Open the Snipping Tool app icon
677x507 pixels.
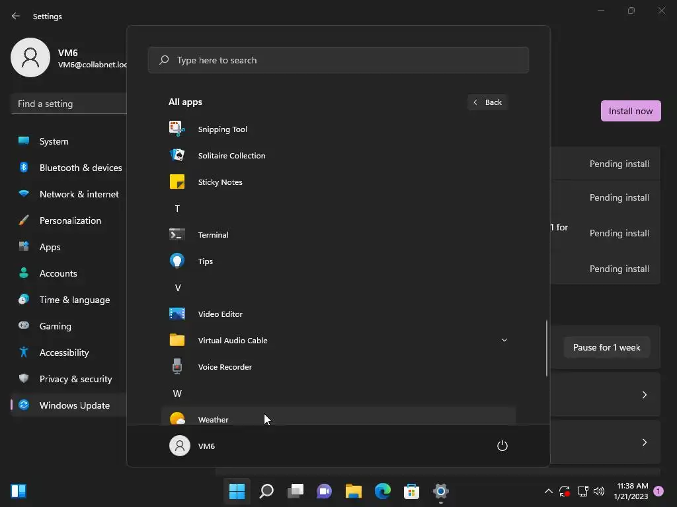click(177, 129)
